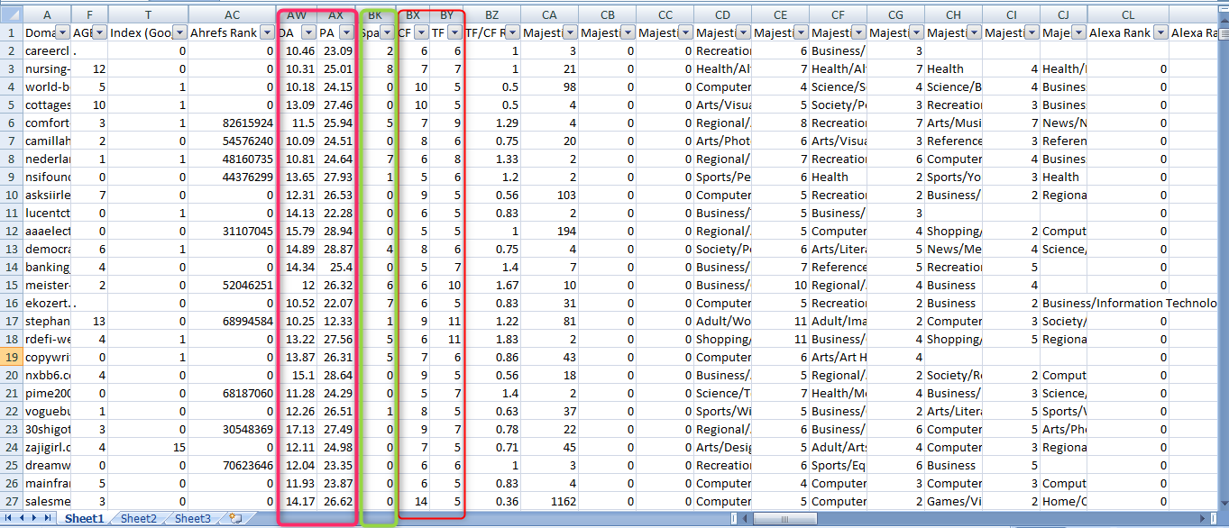Click Domain cell zajigirl
1229x528 pixels.
click(47, 447)
